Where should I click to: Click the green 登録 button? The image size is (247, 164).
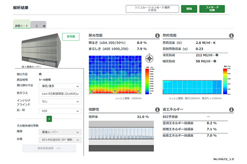pos(189,9)
